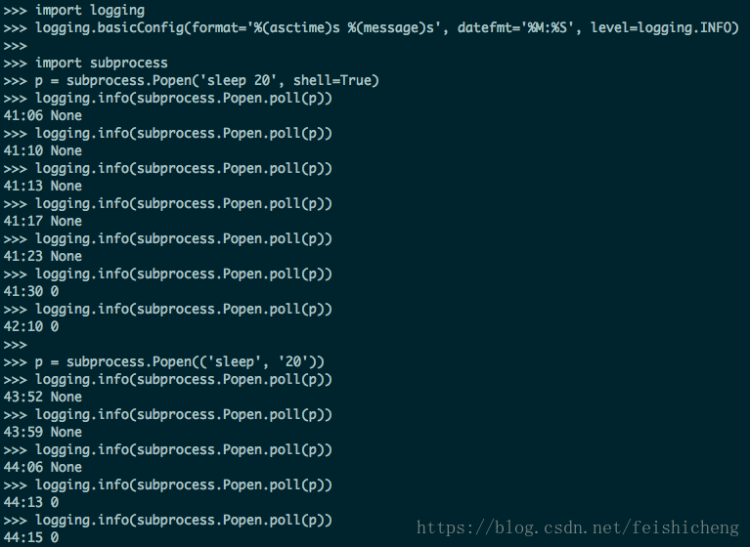This screenshot has height=547, width=750.
Task: Click the "import subprocess" command line
Action: tap(102, 63)
